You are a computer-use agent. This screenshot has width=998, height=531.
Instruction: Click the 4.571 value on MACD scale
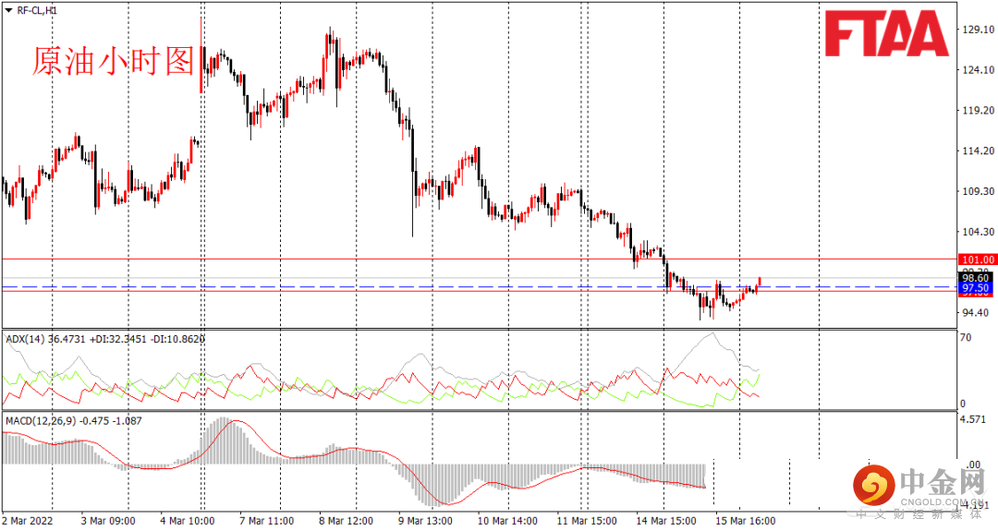(973, 419)
